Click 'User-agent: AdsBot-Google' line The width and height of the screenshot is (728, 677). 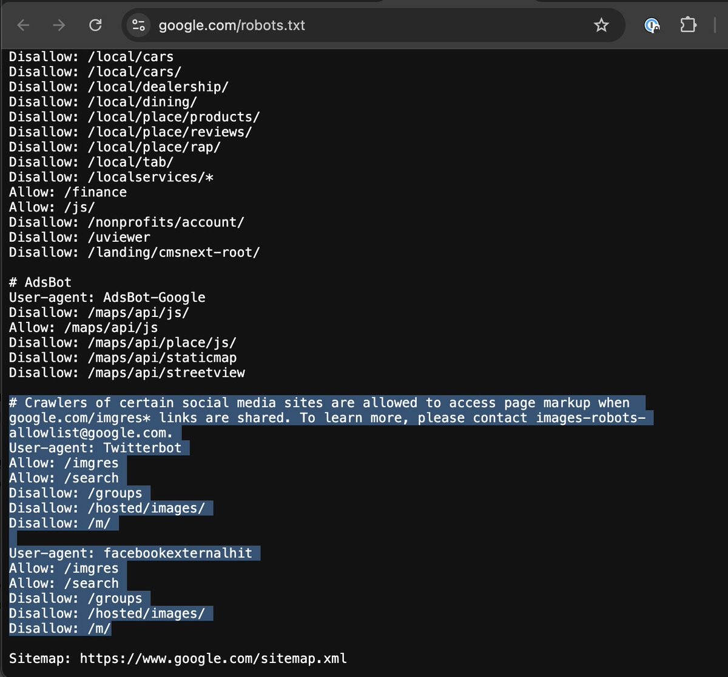point(107,298)
